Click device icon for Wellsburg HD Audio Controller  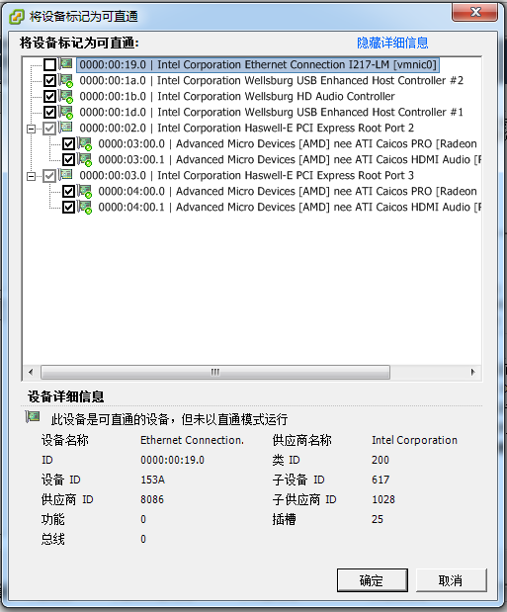(x=65, y=97)
